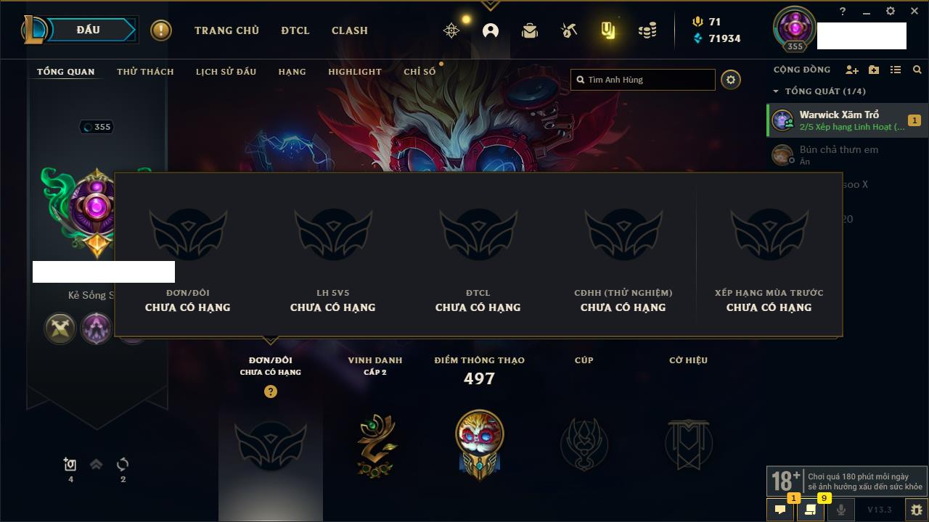Open the Crafting hammer icon
The width and height of the screenshot is (929, 522).
[569, 30]
